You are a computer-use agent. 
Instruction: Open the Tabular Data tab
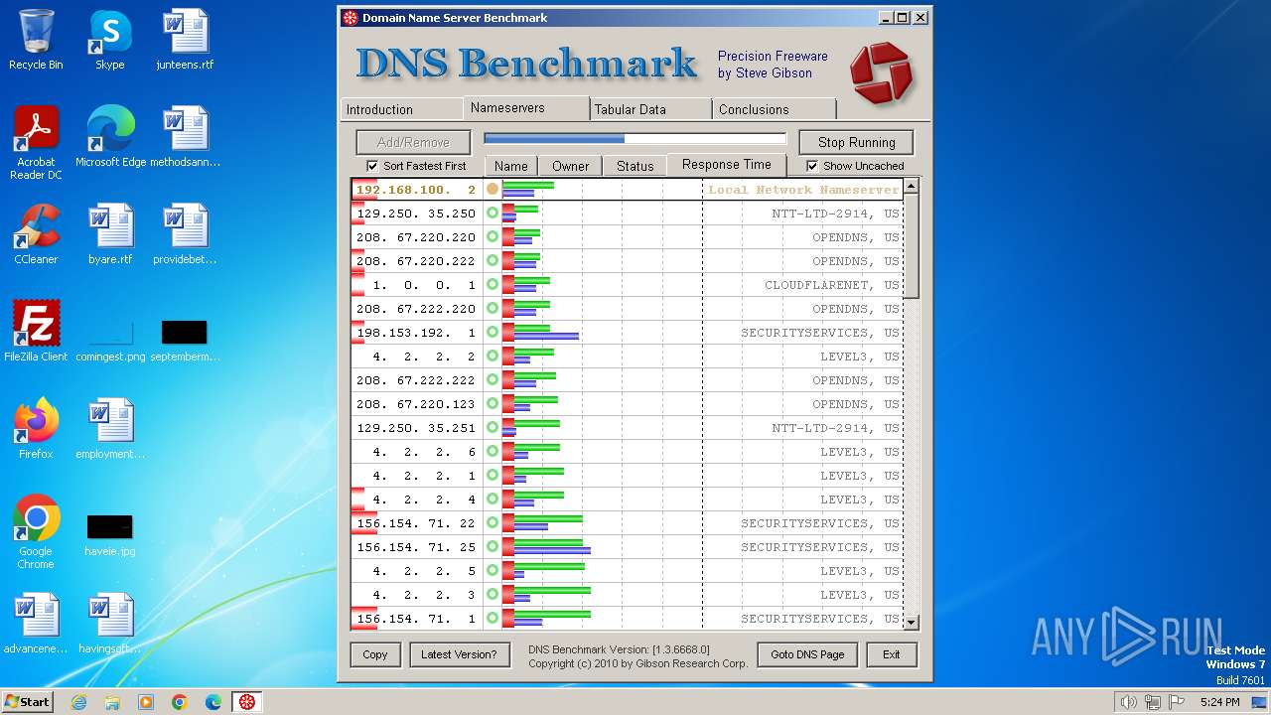point(650,109)
